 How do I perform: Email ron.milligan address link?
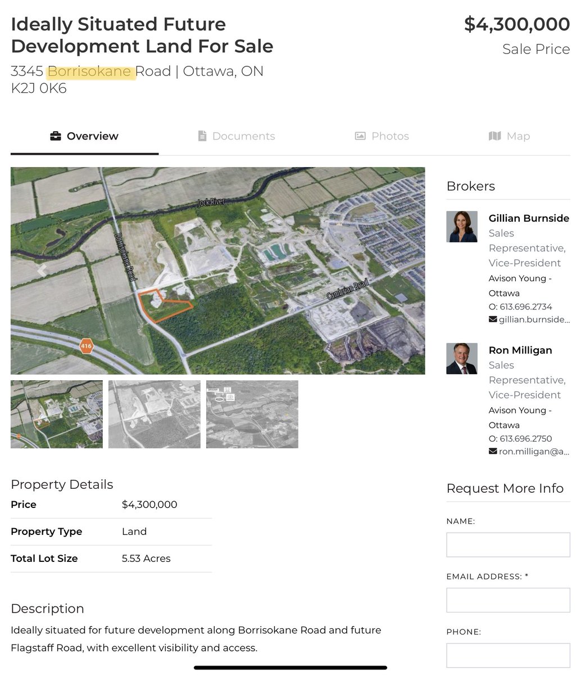click(x=534, y=451)
